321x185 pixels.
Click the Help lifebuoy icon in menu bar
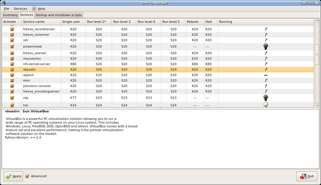34,9
